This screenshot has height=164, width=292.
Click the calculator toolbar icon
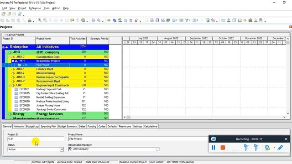pos(131,20)
